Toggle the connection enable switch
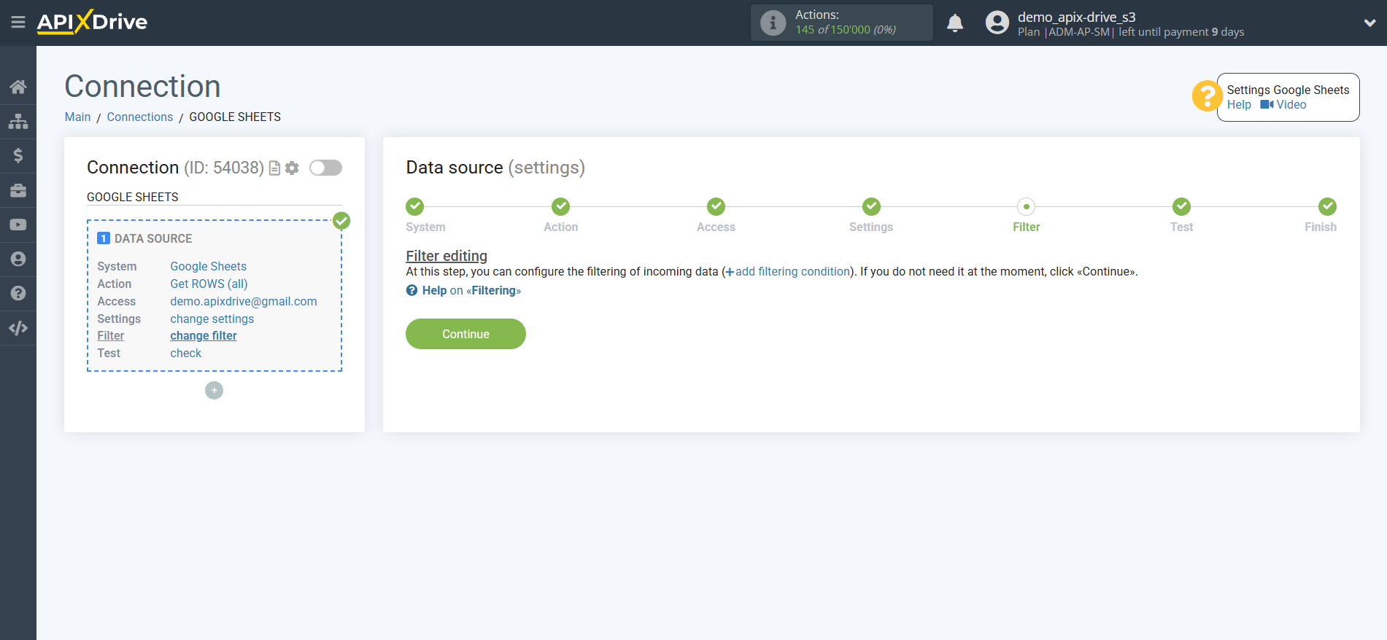 pyautogui.click(x=325, y=168)
